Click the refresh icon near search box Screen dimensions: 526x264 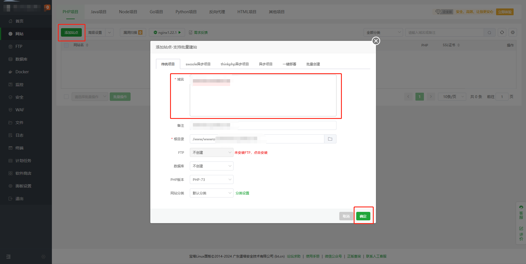[x=502, y=32]
